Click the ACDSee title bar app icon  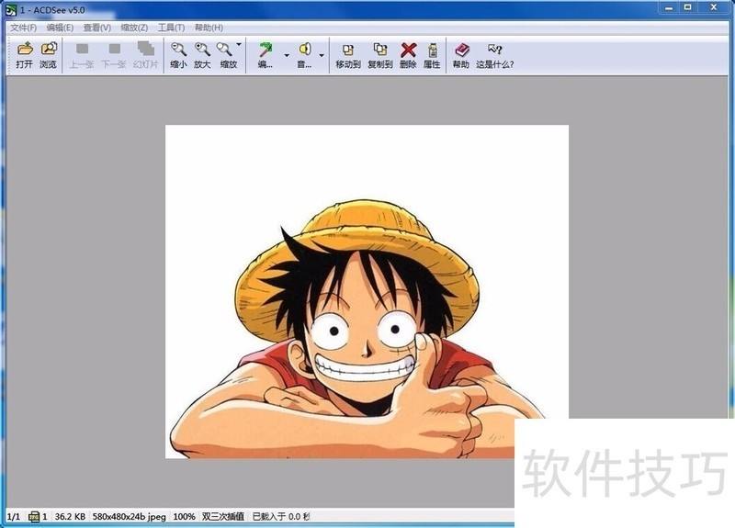[11, 10]
